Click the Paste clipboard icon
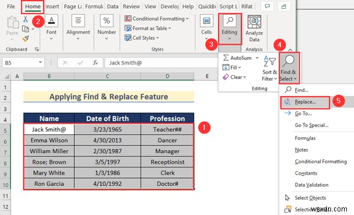Viewport: 354px width, 215px height. 12,22
